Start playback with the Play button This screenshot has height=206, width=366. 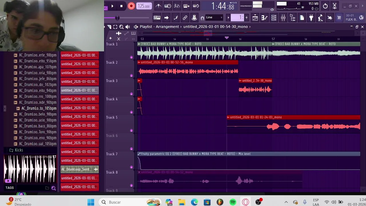pos(112,6)
